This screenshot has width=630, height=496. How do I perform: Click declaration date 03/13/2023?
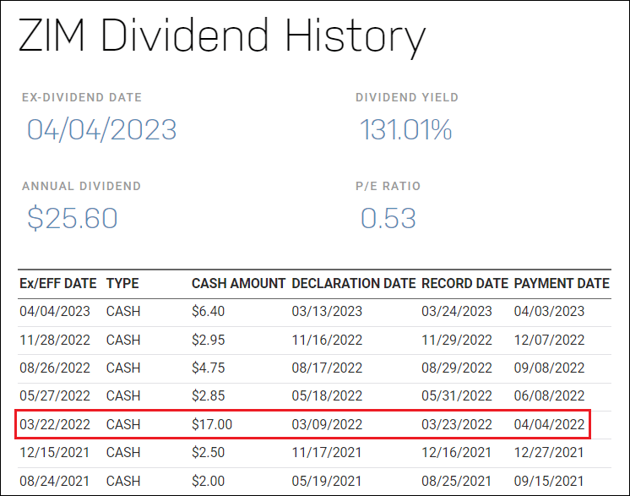(327, 311)
